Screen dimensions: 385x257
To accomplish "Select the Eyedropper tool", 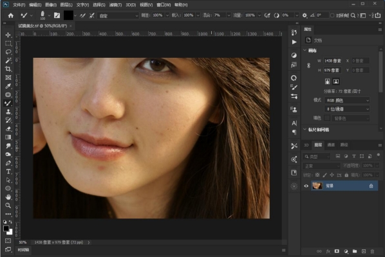I will [x=8, y=86].
